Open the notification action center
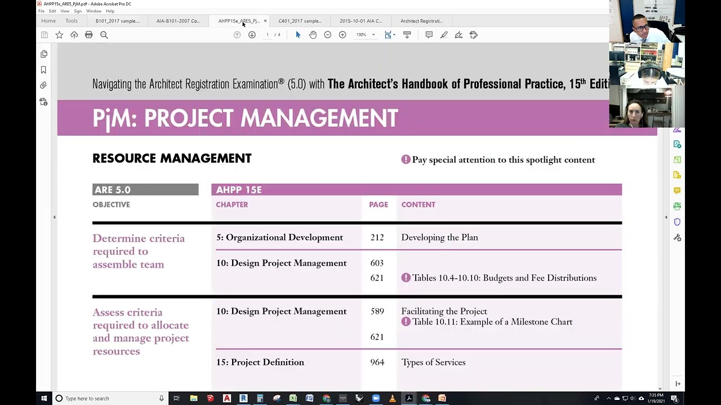This screenshot has width=721, height=405. pyautogui.click(x=674, y=398)
